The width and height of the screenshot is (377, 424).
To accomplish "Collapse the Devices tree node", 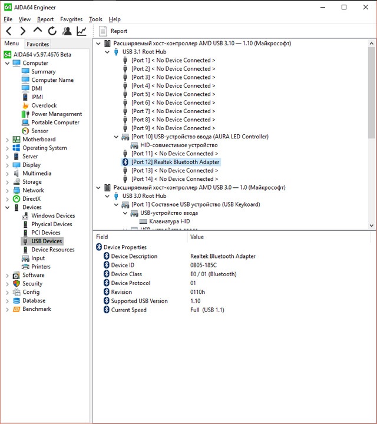I will [x=7, y=207].
